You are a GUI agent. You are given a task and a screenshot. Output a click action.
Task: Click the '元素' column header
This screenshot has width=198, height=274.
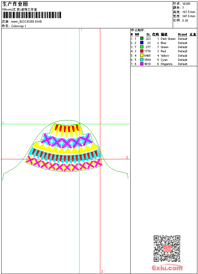[x=193, y=34]
